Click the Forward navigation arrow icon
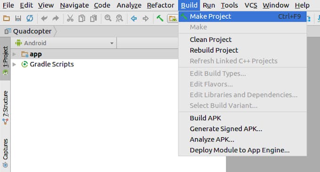The height and width of the screenshot is (172, 320). point(146,18)
